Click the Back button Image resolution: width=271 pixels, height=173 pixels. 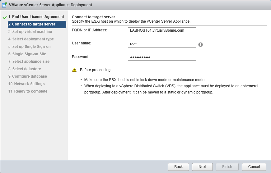178,167
